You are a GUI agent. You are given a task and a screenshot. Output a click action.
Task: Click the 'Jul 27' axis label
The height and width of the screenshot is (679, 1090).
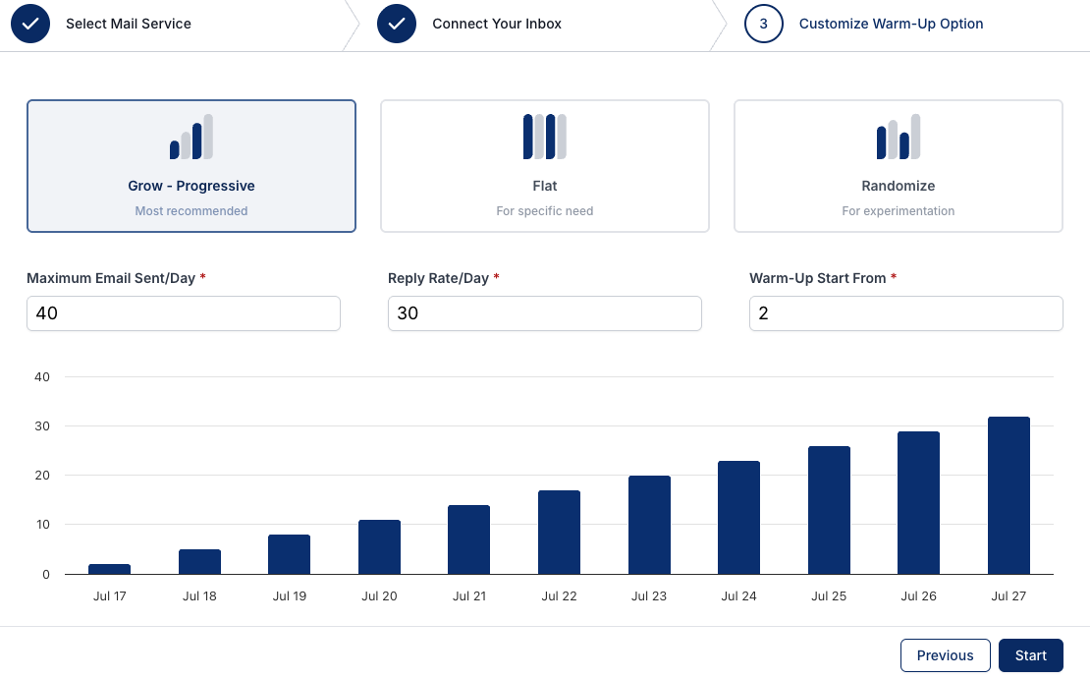[x=1008, y=596]
